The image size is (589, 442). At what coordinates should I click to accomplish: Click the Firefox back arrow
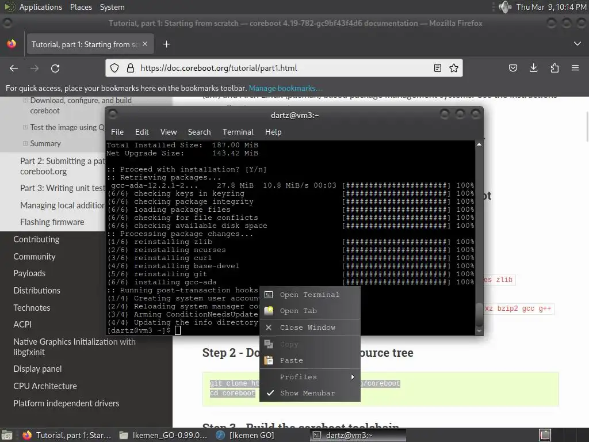coord(14,68)
